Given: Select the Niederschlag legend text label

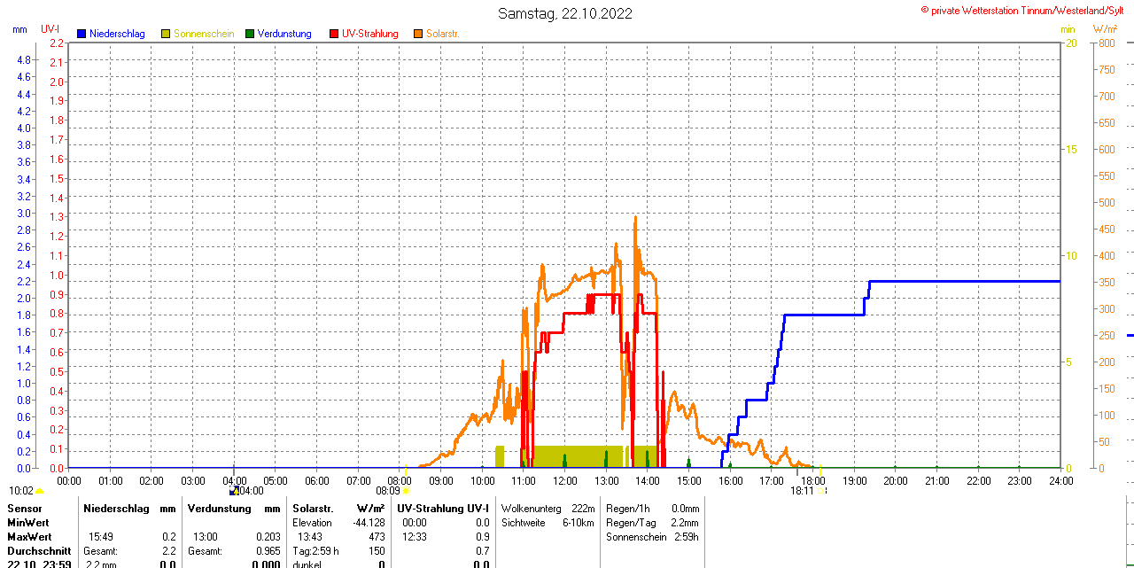Looking at the screenshot, I should pos(117,34).
